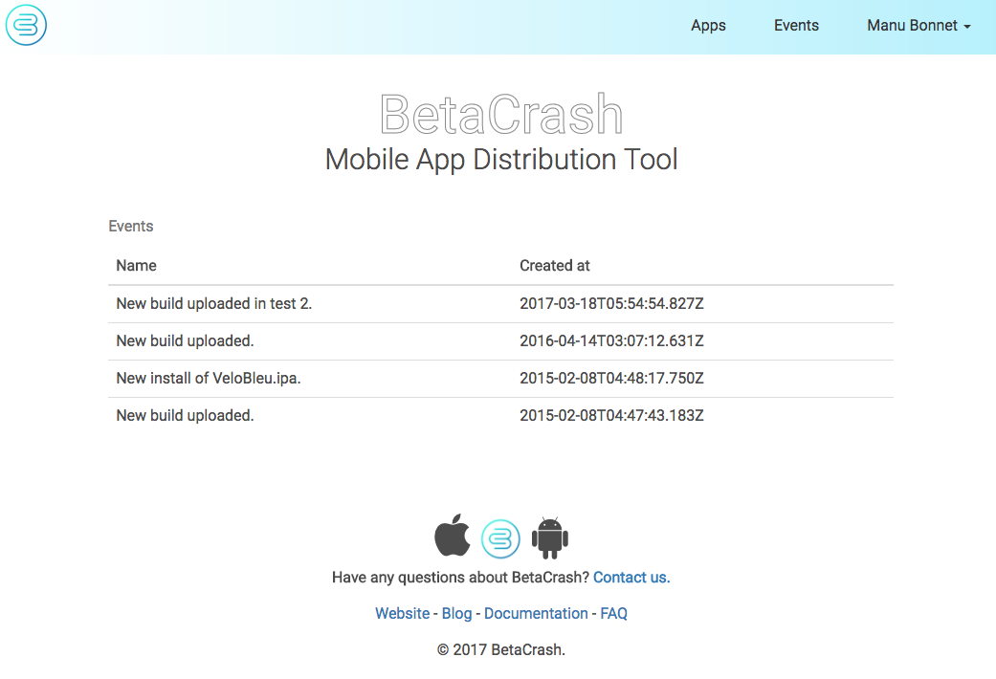The width and height of the screenshot is (996, 679).
Task: Click the Android robot icon in the footer
Action: (550, 538)
